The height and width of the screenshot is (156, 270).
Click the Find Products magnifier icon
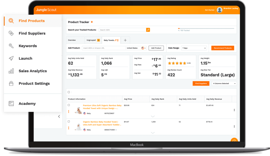(11, 21)
